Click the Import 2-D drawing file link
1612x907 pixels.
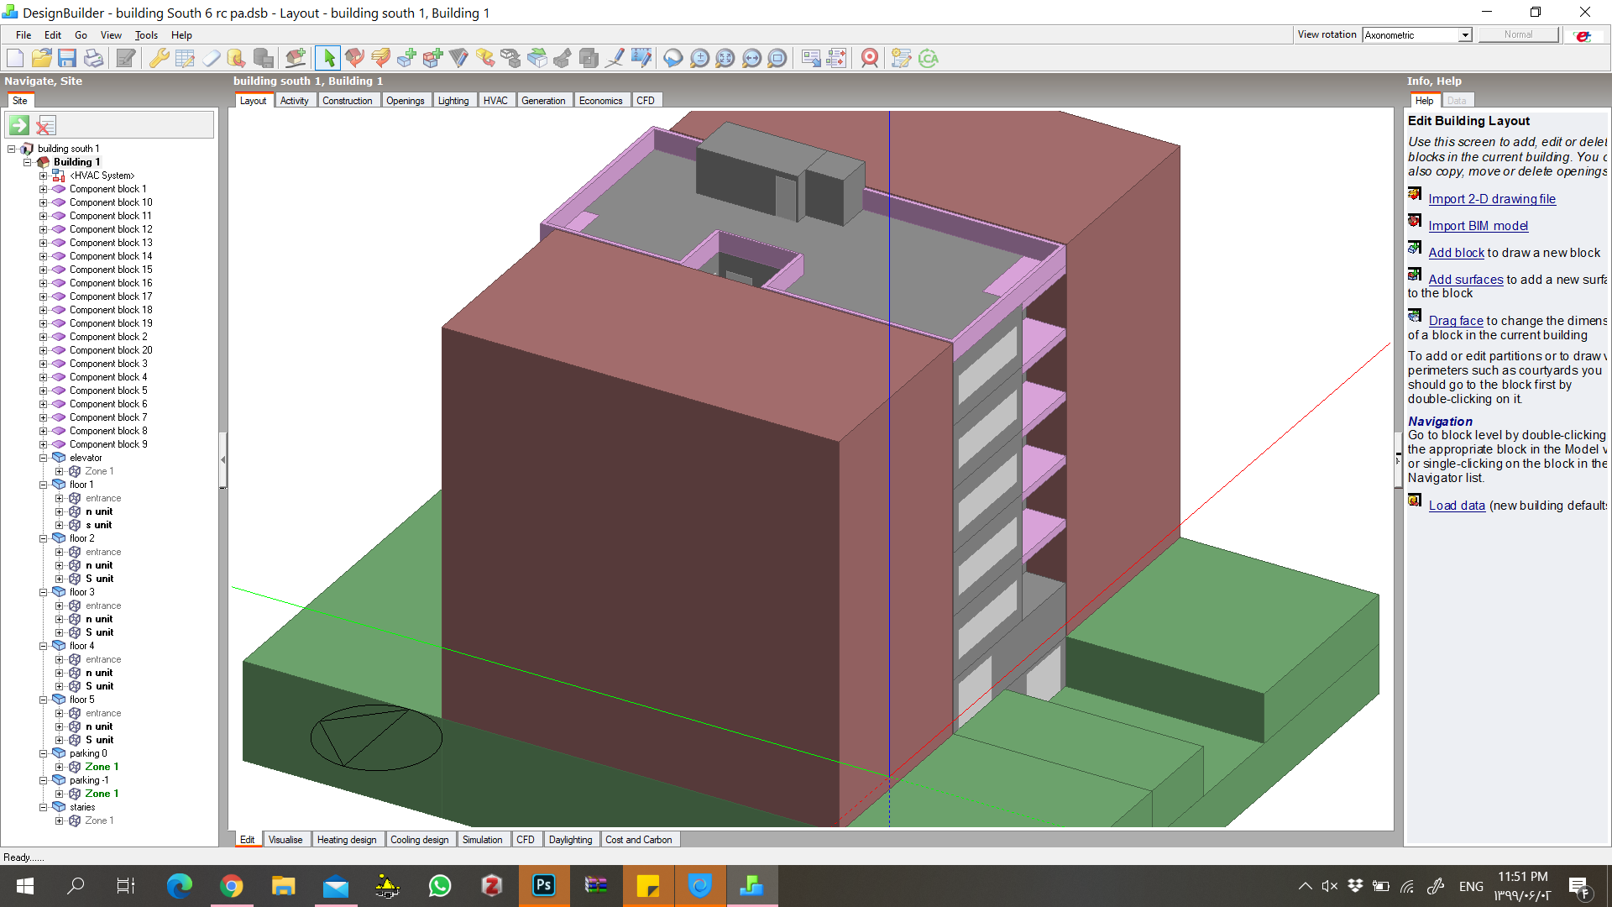(1492, 199)
